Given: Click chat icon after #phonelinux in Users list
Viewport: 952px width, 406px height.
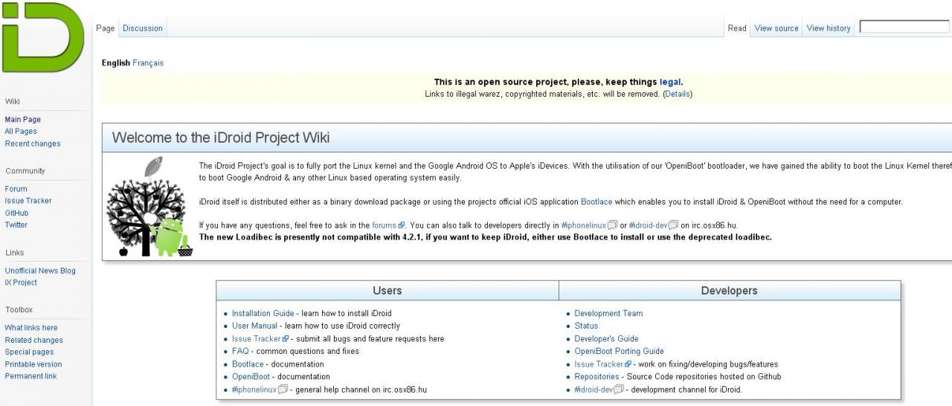Looking at the screenshot, I should (283, 390).
